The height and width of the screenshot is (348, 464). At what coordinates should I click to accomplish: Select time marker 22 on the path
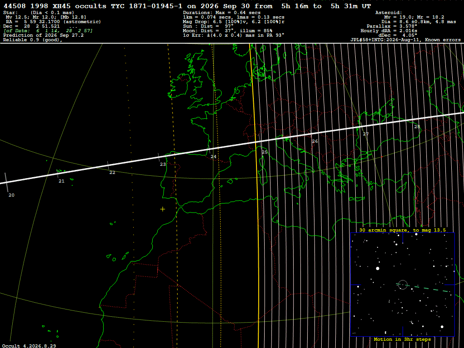point(112,173)
